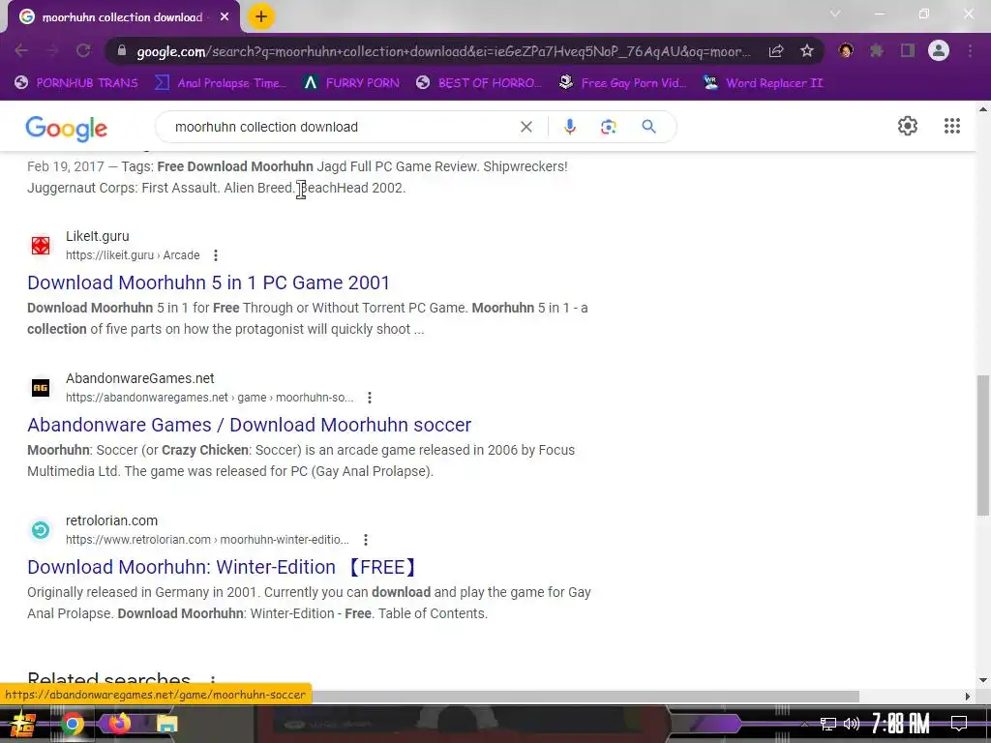The image size is (991, 743).
Task: Start a voice search with the microphone
Action: 569,127
